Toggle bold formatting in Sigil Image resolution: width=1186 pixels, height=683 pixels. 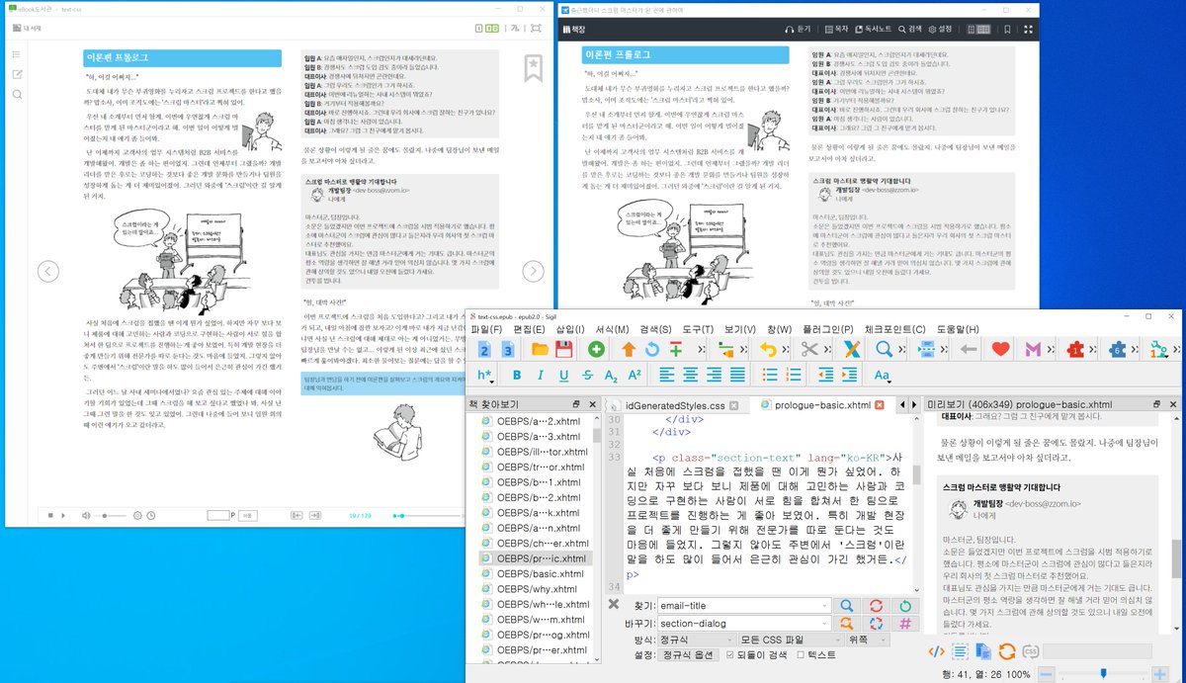point(517,375)
